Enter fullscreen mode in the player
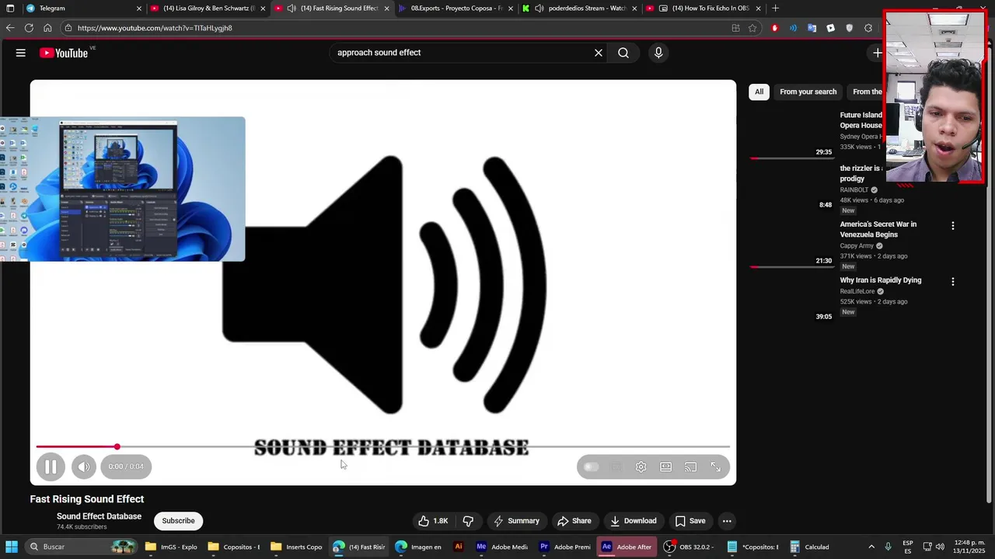 [x=716, y=467]
